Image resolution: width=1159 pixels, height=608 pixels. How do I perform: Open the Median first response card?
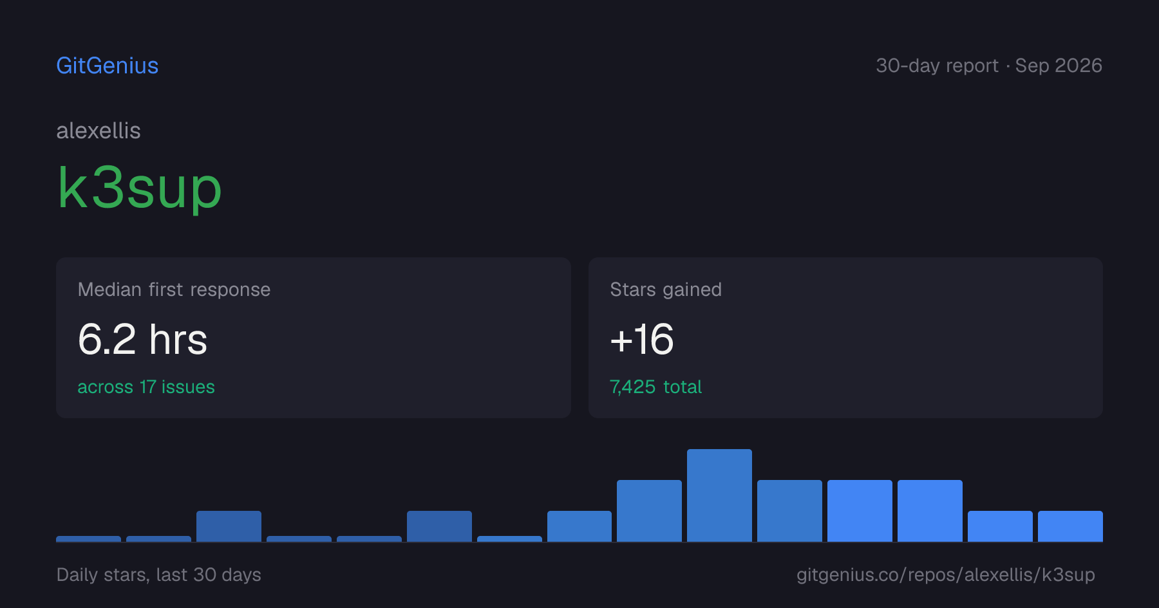click(314, 338)
